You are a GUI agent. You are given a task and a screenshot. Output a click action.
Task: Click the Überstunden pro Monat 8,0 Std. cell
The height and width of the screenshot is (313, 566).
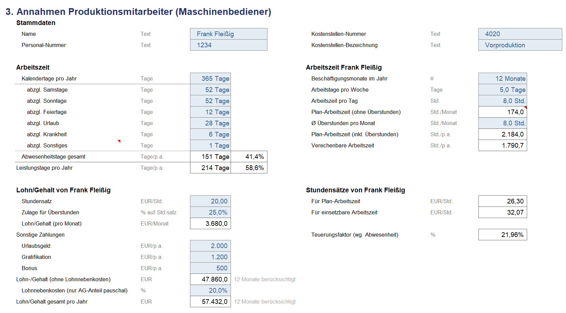pos(502,123)
